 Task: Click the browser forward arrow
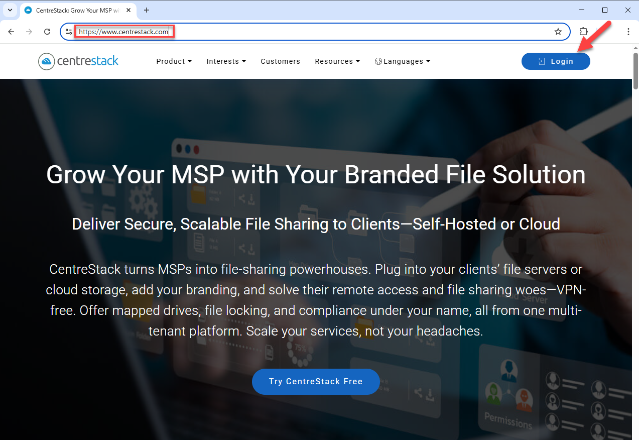(29, 32)
